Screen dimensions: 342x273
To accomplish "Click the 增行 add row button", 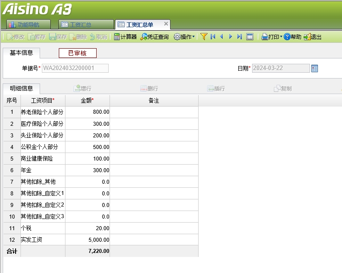I will [x=83, y=88].
